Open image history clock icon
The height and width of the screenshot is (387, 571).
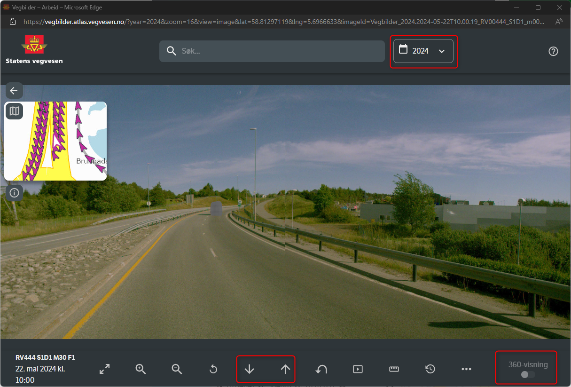430,369
